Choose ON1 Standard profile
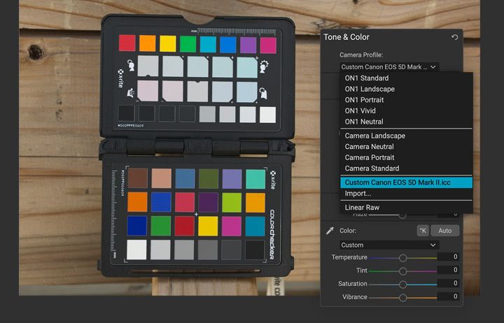 (x=406, y=78)
